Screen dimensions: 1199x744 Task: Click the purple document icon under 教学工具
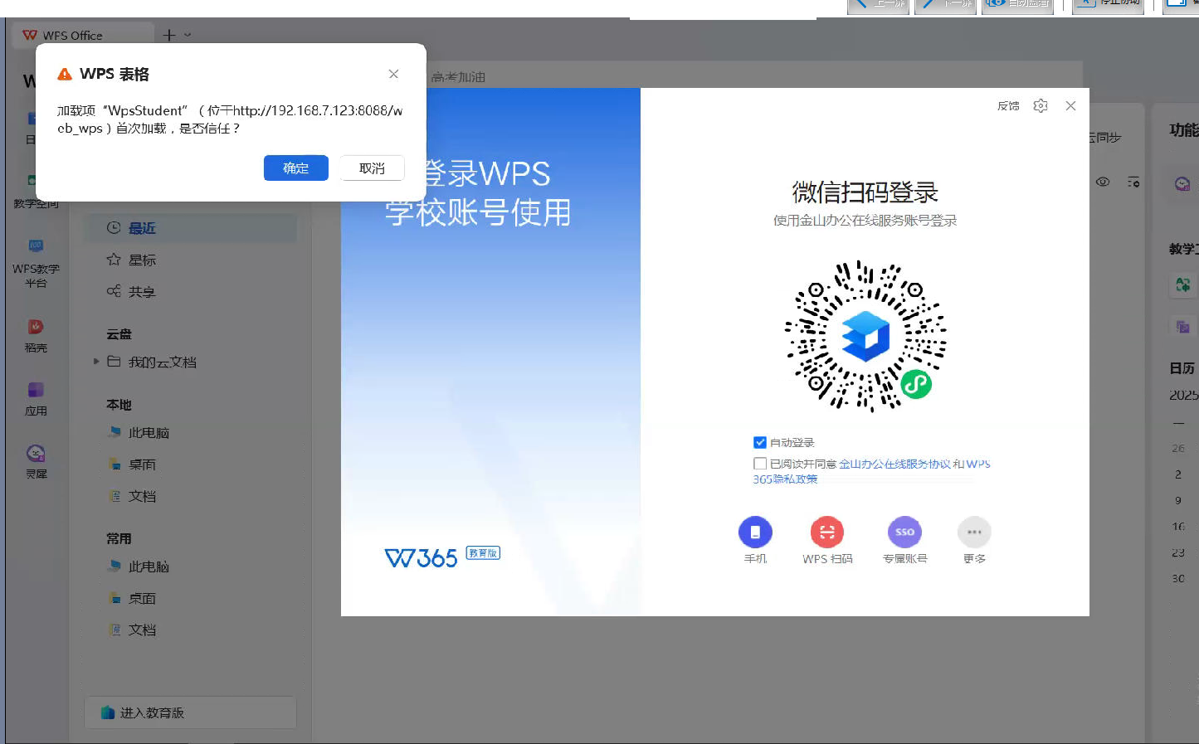pyautogui.click(x=1183, y=326)
